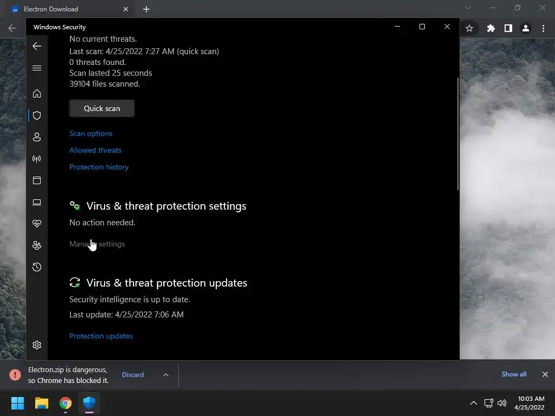The width and height of the screenshot is (555, 416).
Task: Open Windows Security settings gear
Action: coord(37,345)
